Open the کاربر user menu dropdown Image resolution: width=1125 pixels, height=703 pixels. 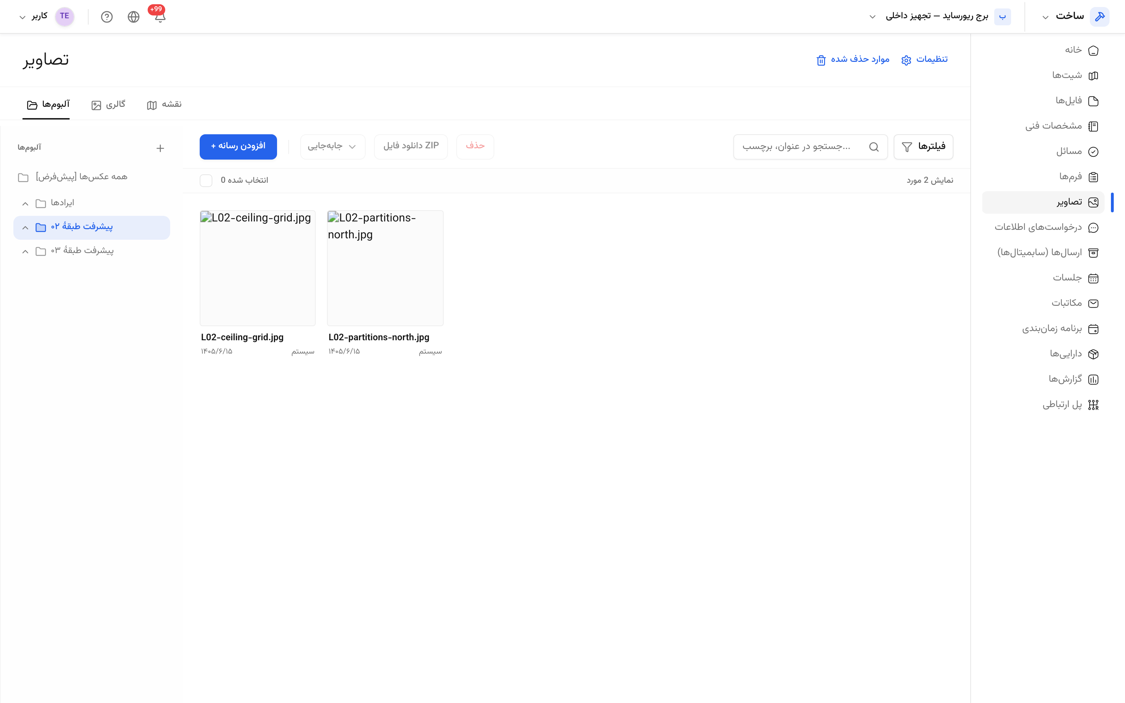[x=22, y=17]
